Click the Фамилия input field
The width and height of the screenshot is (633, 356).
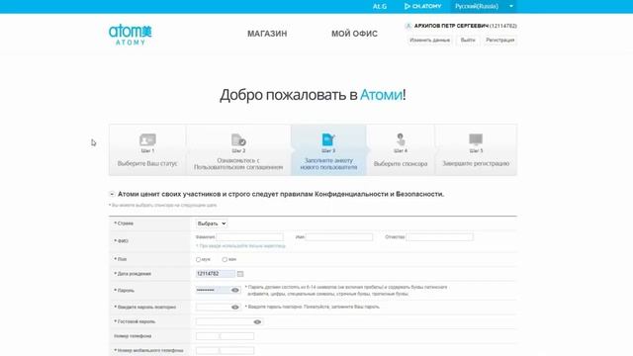(x=249, y=237)
